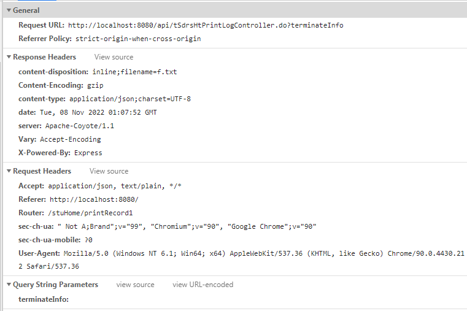Select the Router /stuHome/printRecord1 value
Image resolution: width=467 pixels, height=311 pixels.
pyautogui.click(x=90, y=213)
